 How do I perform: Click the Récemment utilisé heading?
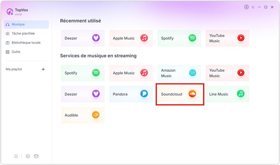tap(80, 21)
